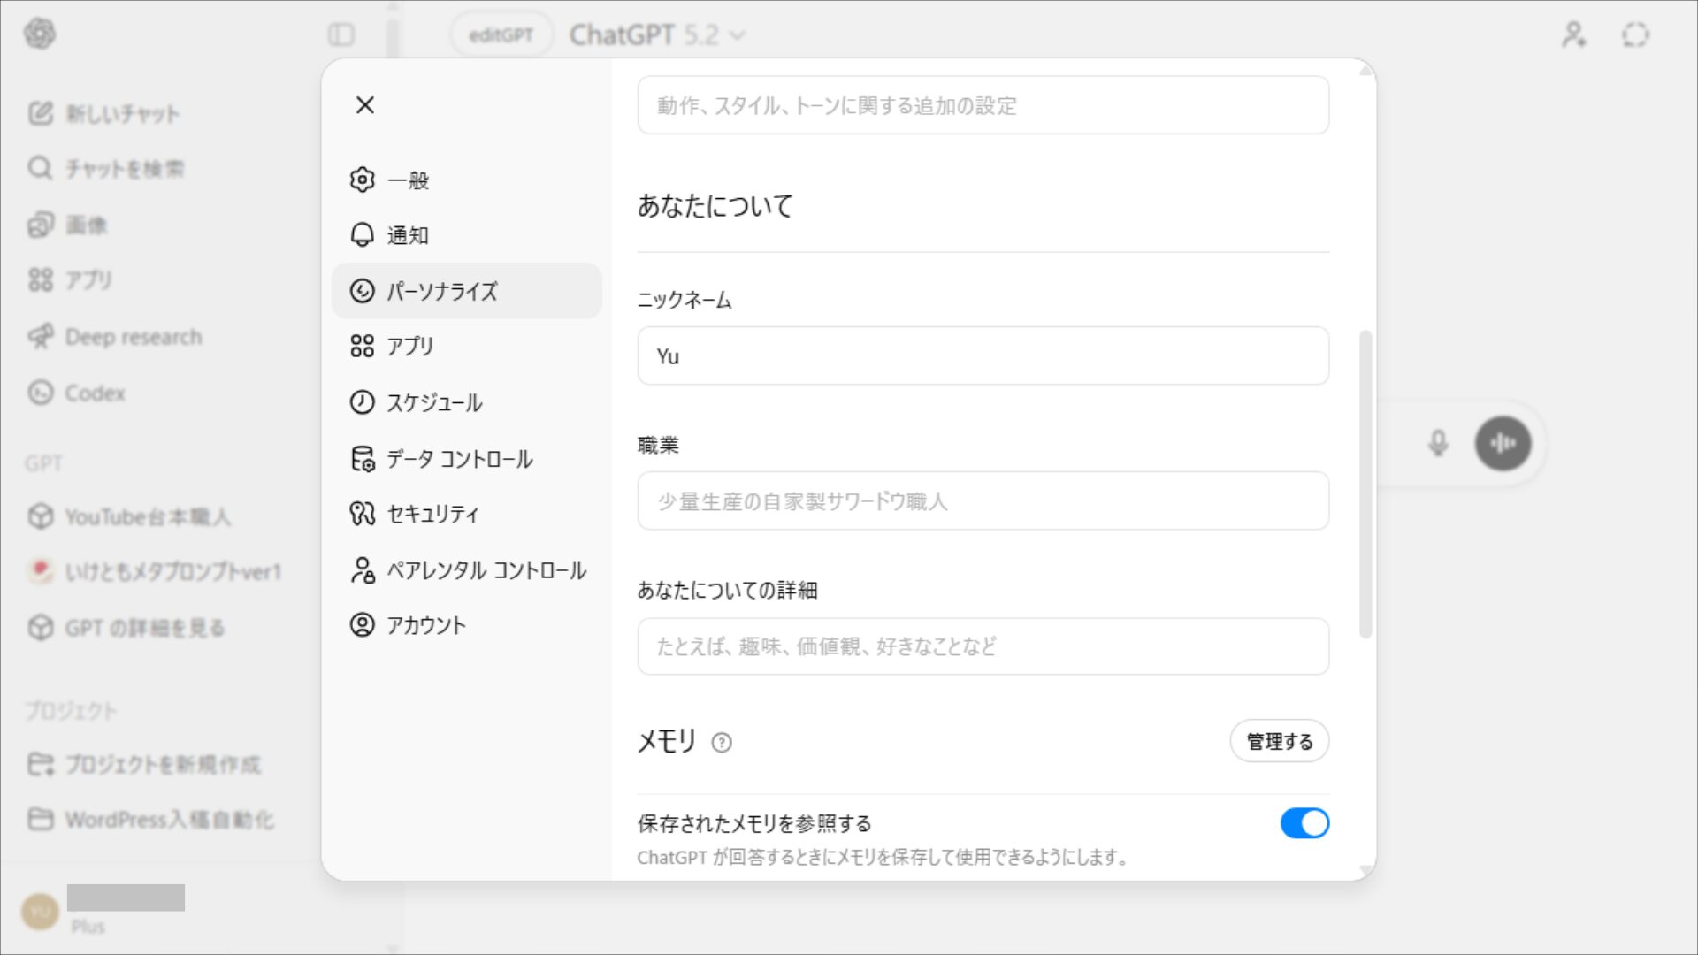The width and height of the screenshot is (1698, 955).
Task: Click the メモリ help question mark
Action: point(723,744)
